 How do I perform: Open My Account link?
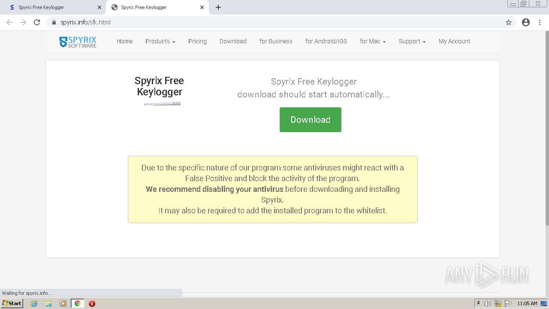point(454,41)
